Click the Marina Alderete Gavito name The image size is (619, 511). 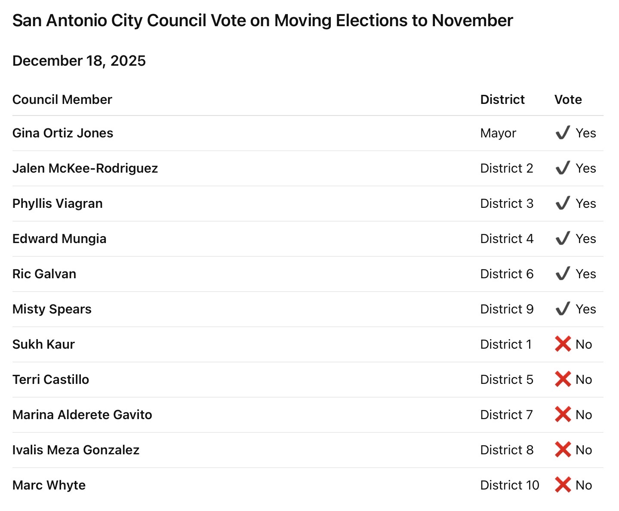[82, 415]
